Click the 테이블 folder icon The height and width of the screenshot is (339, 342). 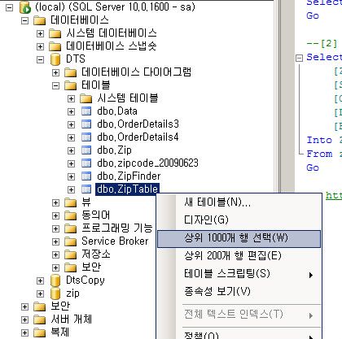[71, 85]
